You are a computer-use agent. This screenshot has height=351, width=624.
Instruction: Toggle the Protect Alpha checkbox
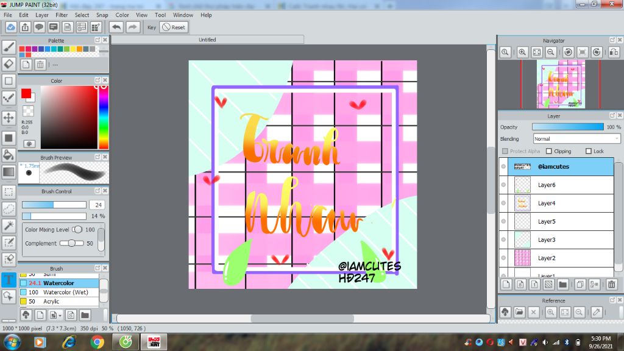pyautogui.click(x=505, y=151)
